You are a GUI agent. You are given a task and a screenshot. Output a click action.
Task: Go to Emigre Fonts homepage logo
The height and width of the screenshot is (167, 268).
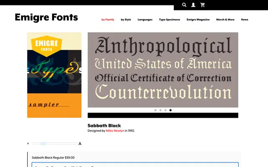click(x=46, y=18)
